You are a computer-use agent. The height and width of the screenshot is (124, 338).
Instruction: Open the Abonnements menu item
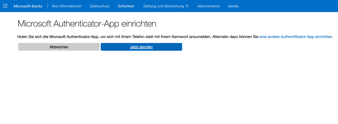pos(208,6)
